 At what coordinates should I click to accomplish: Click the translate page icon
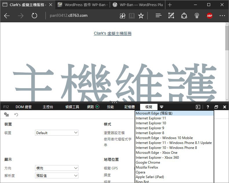(122, 16)
